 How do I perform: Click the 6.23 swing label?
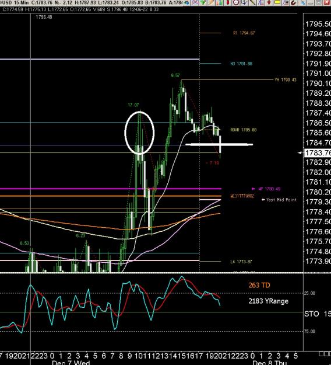[x=80, y=236]
